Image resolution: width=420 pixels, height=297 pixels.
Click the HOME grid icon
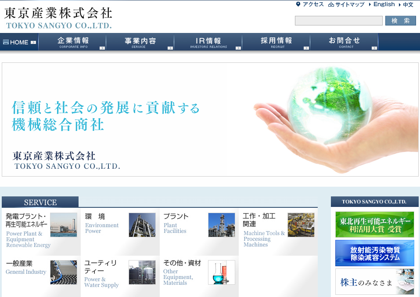coord(6,42)
